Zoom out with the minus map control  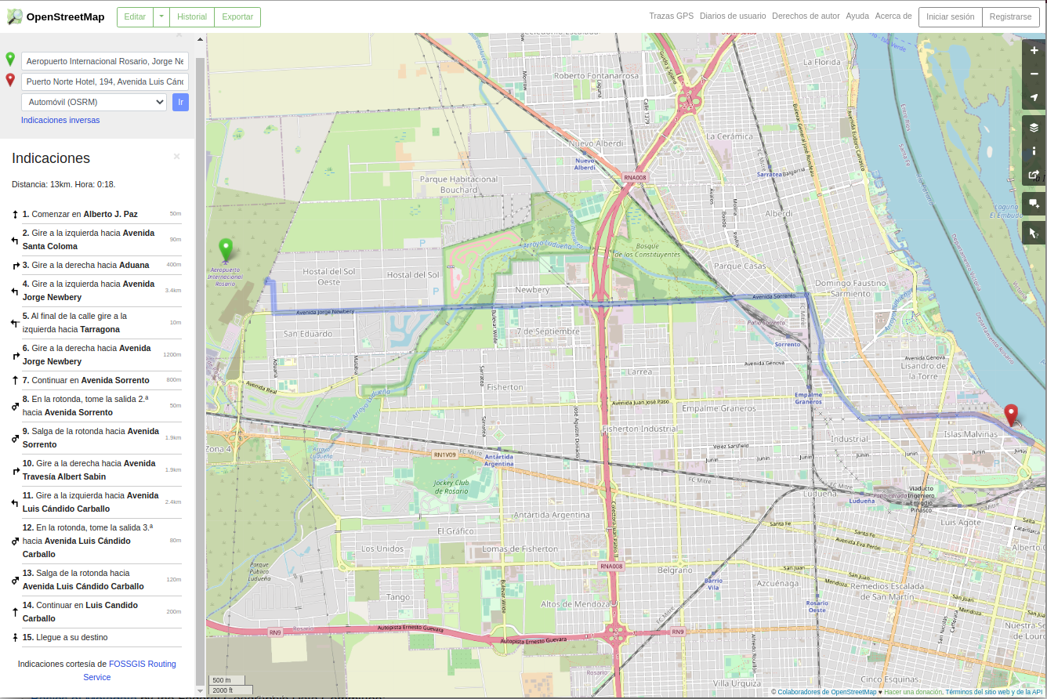1034,74
